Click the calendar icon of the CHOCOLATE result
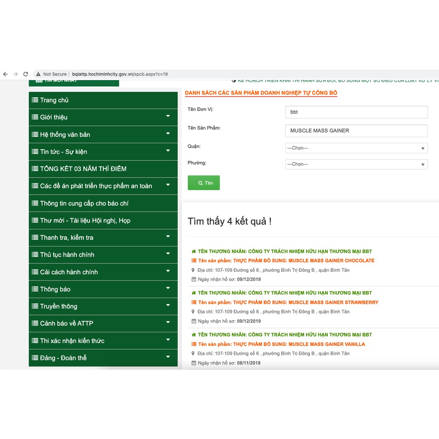Image resolution: width=439 pixels, height=439 pixels. [194, 279]
